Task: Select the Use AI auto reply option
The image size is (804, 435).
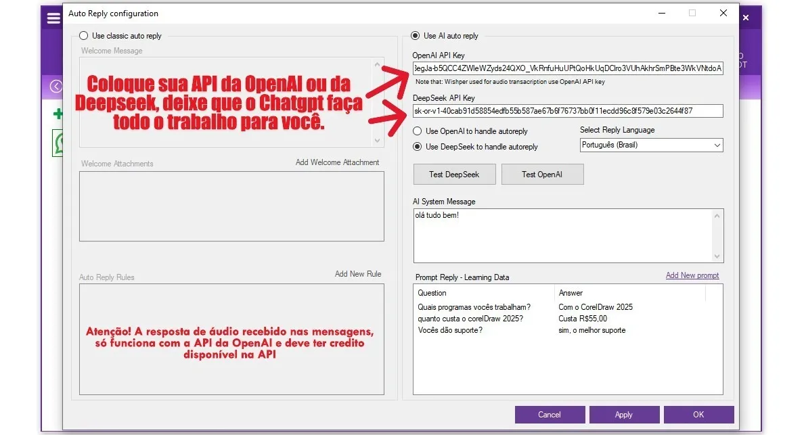Action: tap(416, 36)
